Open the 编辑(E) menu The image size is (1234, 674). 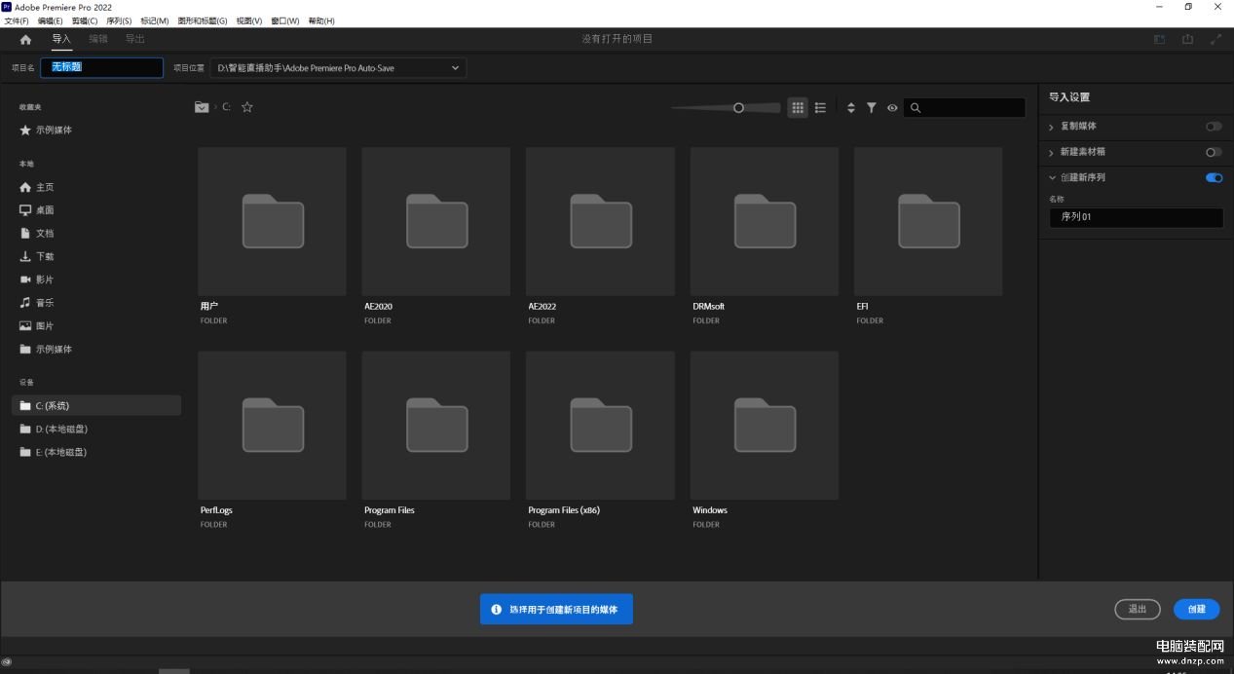(x=51, y=20)
